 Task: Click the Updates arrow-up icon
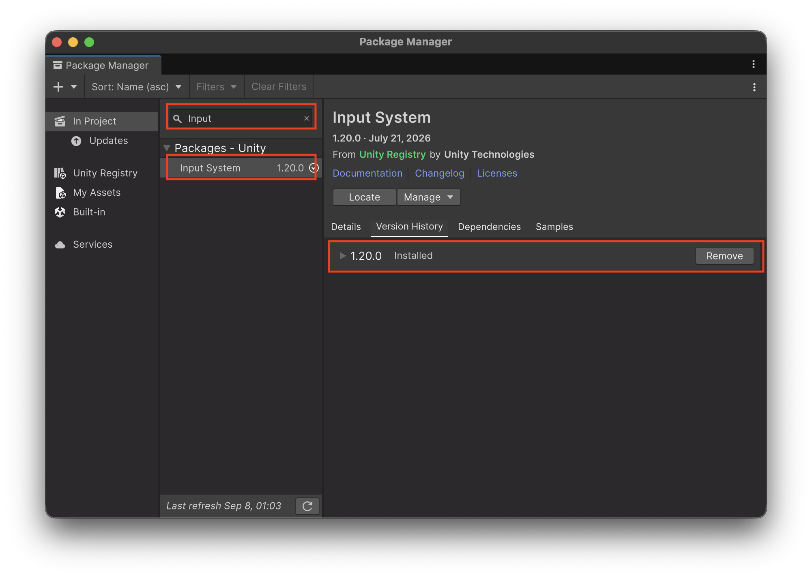pyautogui.click(x=76, y=141)
